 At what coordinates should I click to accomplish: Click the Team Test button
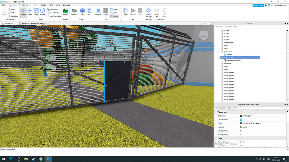tap(157, 13)
